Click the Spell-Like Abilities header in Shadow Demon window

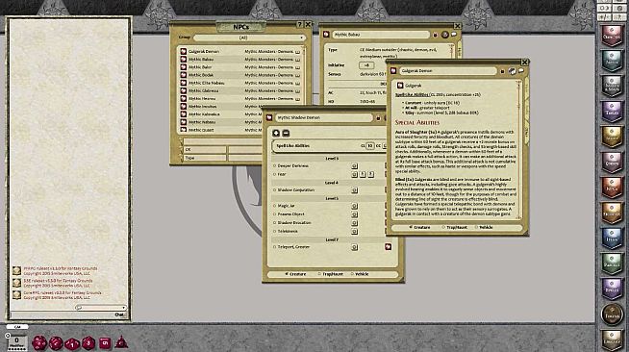click(293, 146)
